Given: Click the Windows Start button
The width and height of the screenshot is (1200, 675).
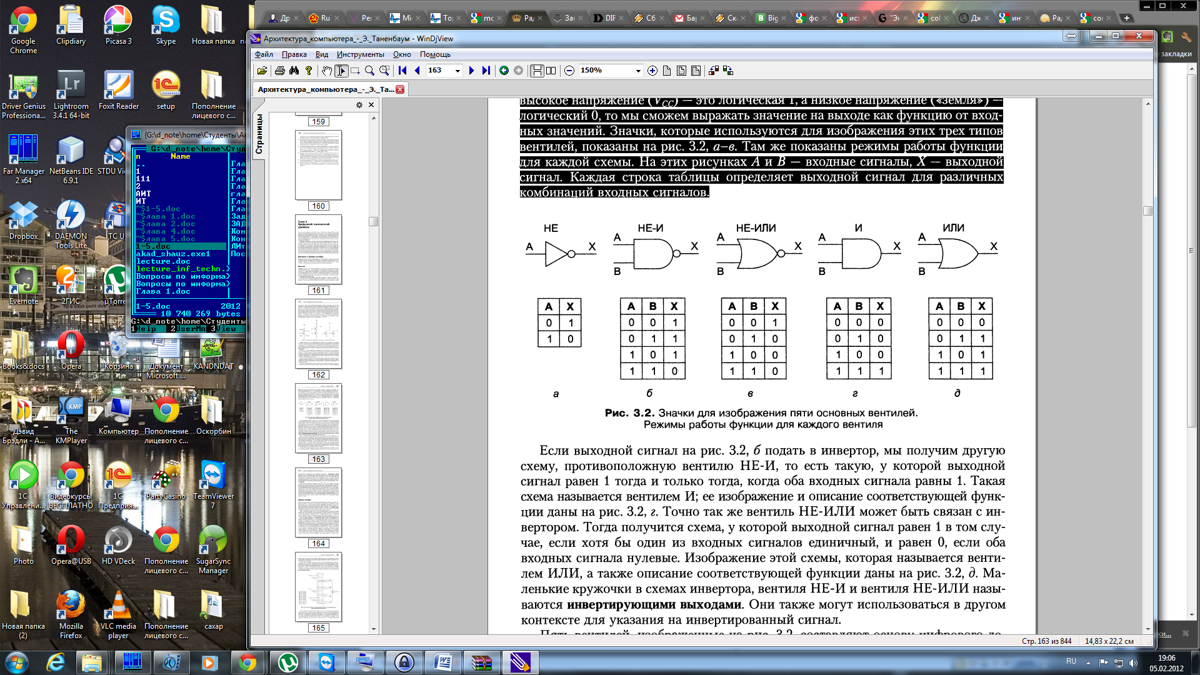Looking at the screenshot, I should click(16, 662).
